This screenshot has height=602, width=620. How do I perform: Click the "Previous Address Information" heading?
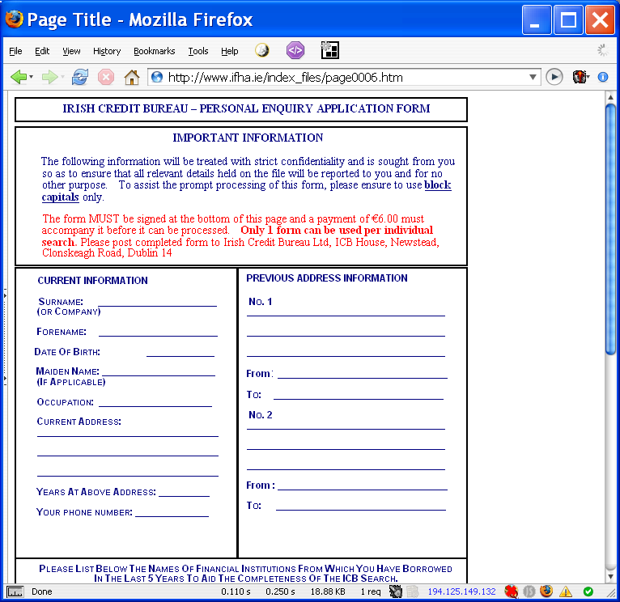(x=327, y=278)
